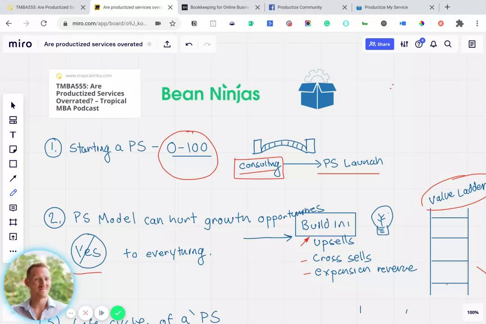Open the Upload tool
Image resolution: width=486 pixels, height=324 pixels.
13,237
